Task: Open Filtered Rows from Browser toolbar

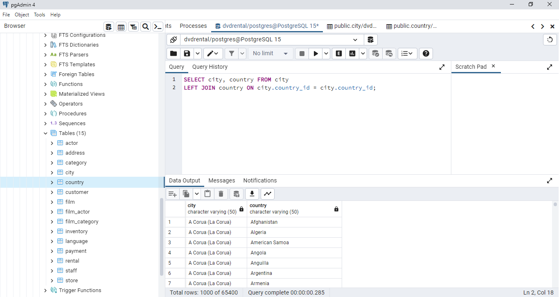Action: (133, 27)
